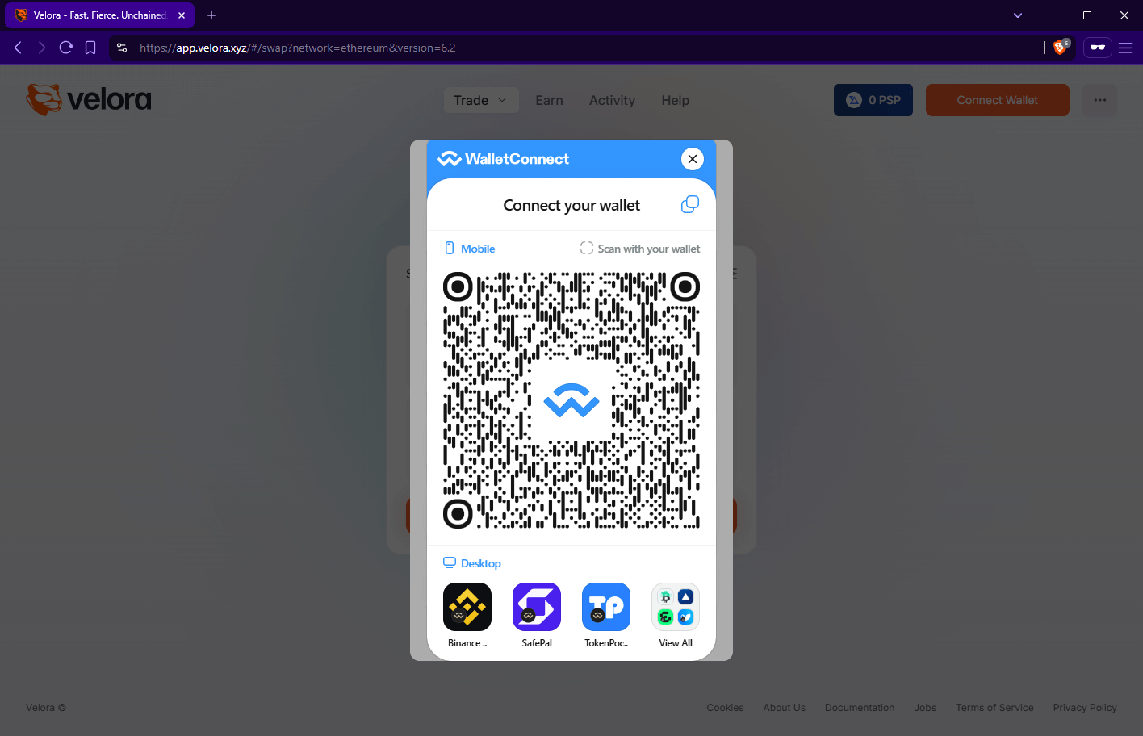Select the Mobile connection mode
This screenshot has height=736, width=1143.
[469, 248]
